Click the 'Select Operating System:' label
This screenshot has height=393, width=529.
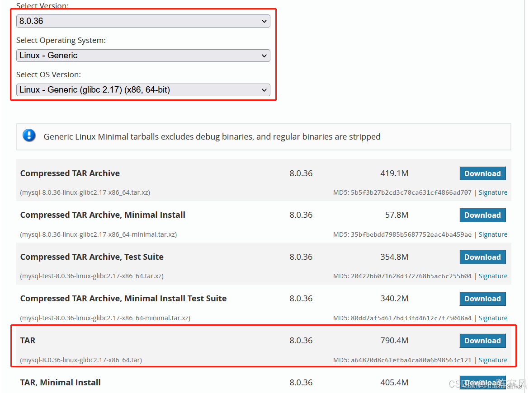click(x=61, y=41)
